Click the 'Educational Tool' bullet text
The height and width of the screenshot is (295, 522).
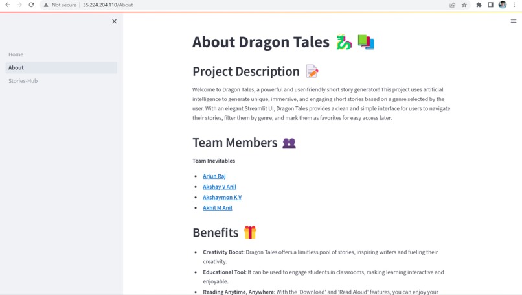click(224, 272)
